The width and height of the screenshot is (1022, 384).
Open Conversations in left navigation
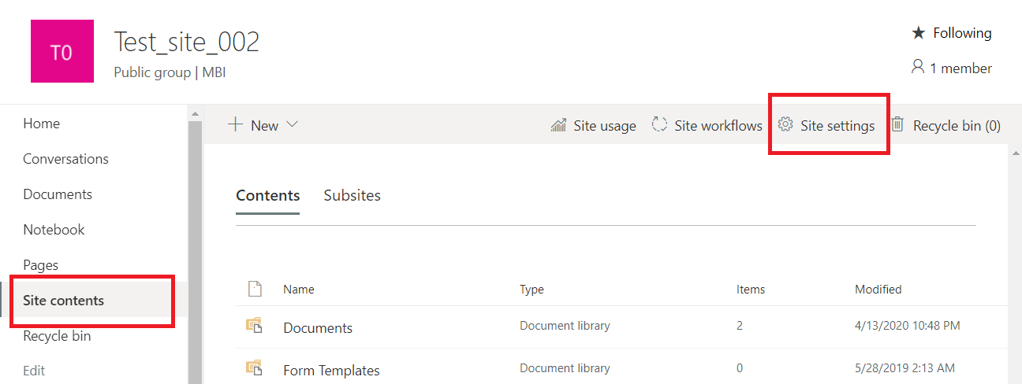click(x=65, y=159)
